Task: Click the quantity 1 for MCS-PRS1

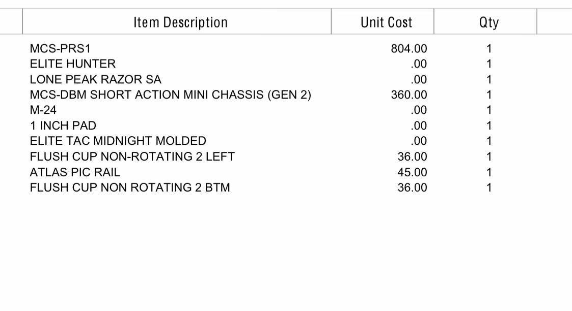Action: (x=489, y=48)
